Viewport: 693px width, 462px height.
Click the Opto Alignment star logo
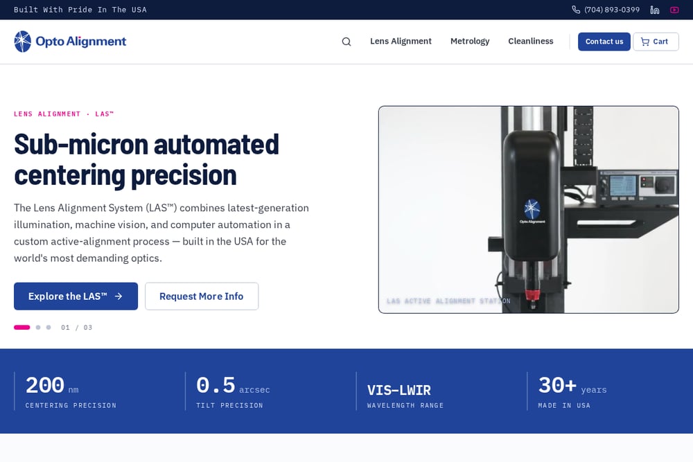tap(23, 42)
